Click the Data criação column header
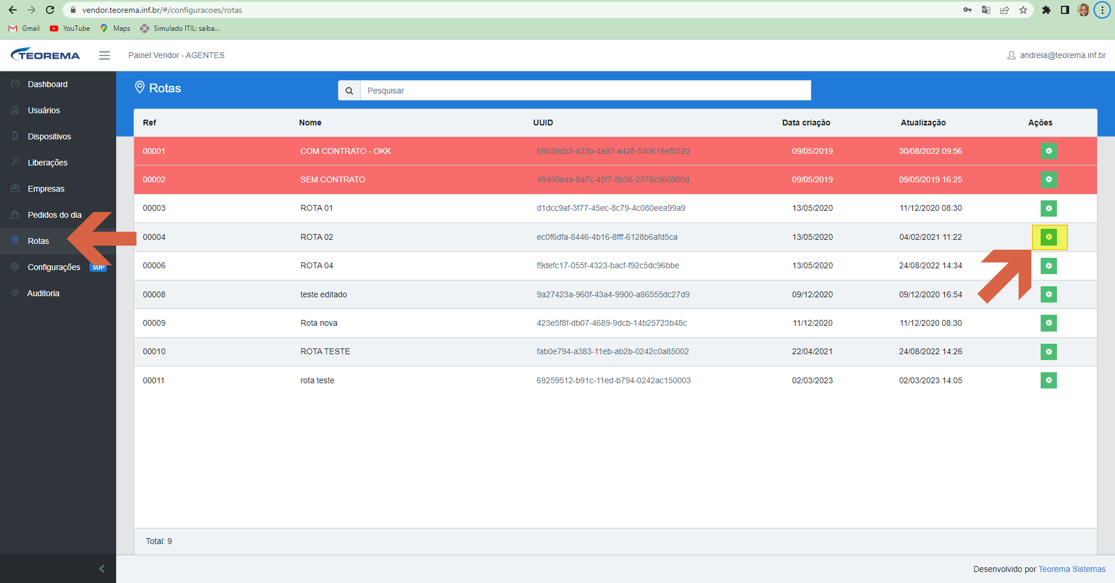Viewport: 1115px width, 583px height. point(806,123)
